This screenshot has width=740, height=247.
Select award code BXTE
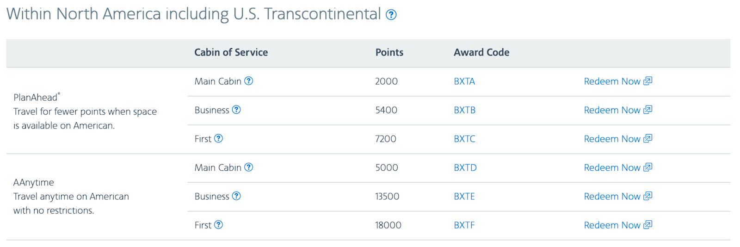464,197
